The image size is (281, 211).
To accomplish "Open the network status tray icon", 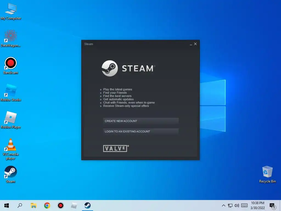I will click(x=230, y=206).
